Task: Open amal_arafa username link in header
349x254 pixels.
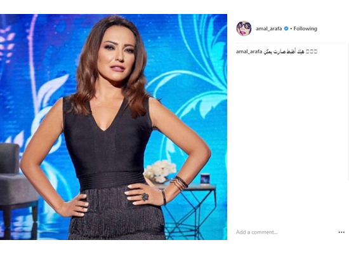Action: point(268,29)
